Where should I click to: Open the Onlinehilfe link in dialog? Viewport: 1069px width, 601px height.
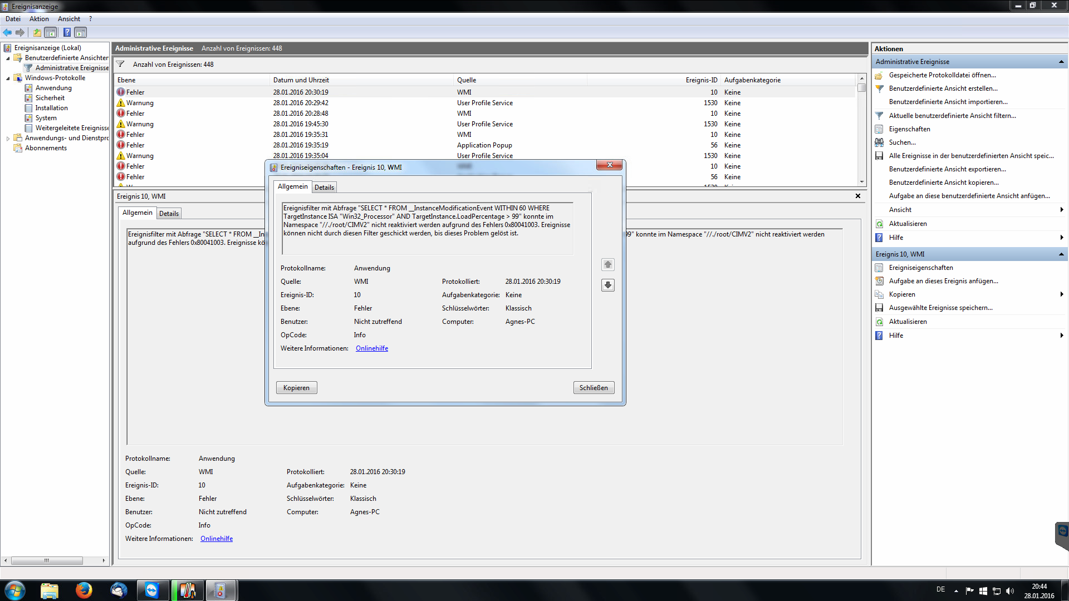click(x=372, y=348)
